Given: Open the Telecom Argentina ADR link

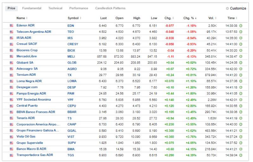Looking at the screenshot, I should [x=34, y=32].
